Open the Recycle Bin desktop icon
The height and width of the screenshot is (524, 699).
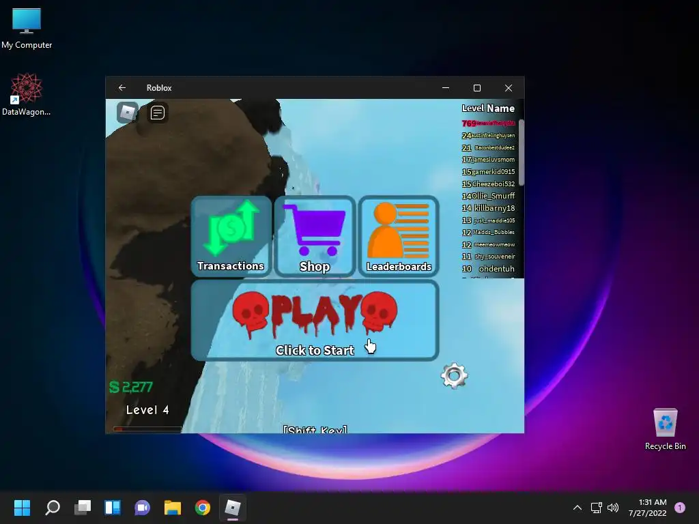[665, 429]
